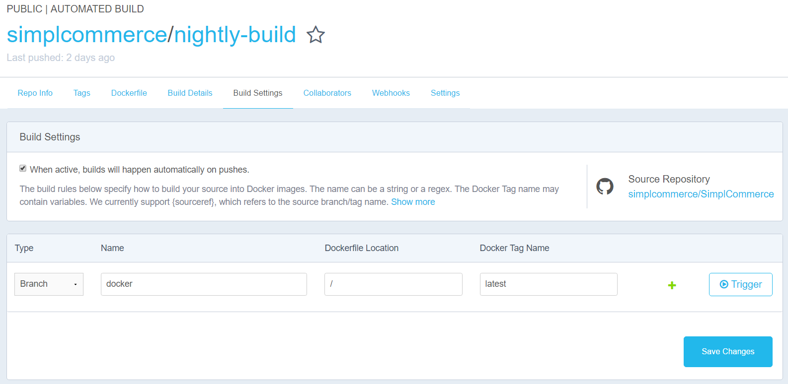The image size is (788, 384).
Task: Open the Branch type dropdown
Action: [x=49, y=284]
